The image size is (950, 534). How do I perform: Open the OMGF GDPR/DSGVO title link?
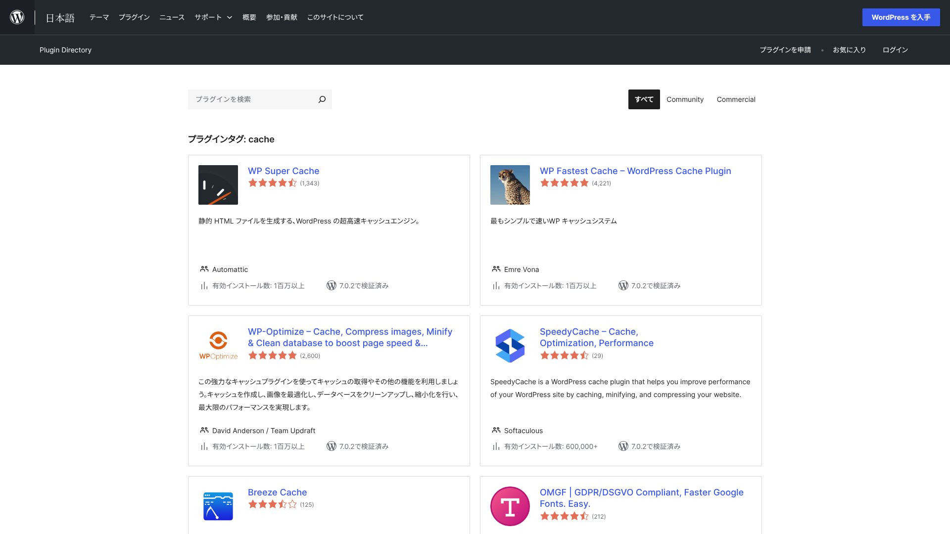641,498
